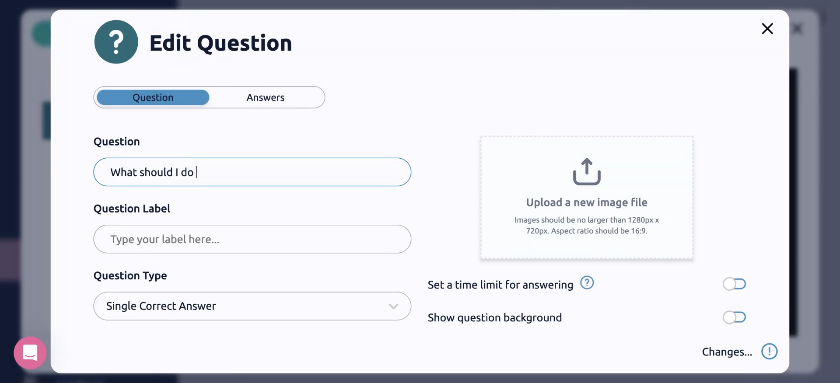Open the pink chat support widget
840x383 pixels.
pos(30,353)
